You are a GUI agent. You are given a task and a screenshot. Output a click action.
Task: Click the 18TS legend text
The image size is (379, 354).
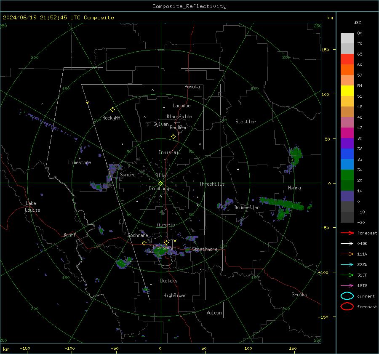(362, 286)
